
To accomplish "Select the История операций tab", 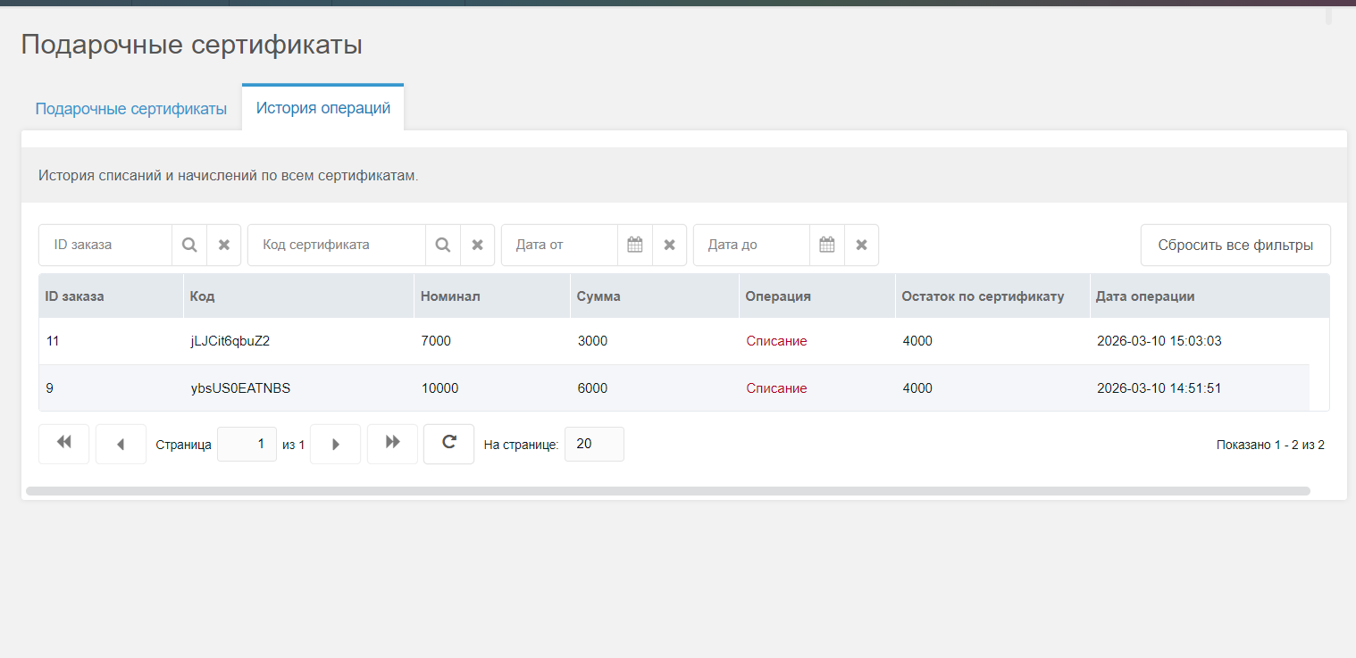I will click(322, 108).
